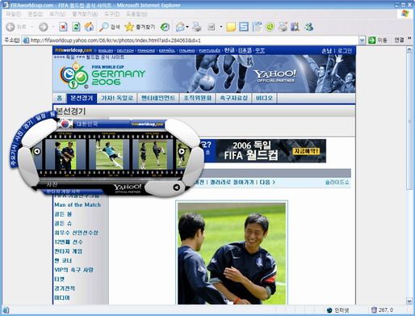Click the 슬라이드쇼 slideshow link
The height and width of the screenshot is (316, 415).
pyautogui.click(x=337, y=183)
